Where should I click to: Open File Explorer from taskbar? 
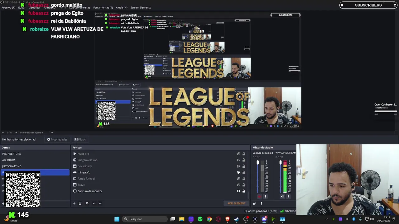[182, 219]
